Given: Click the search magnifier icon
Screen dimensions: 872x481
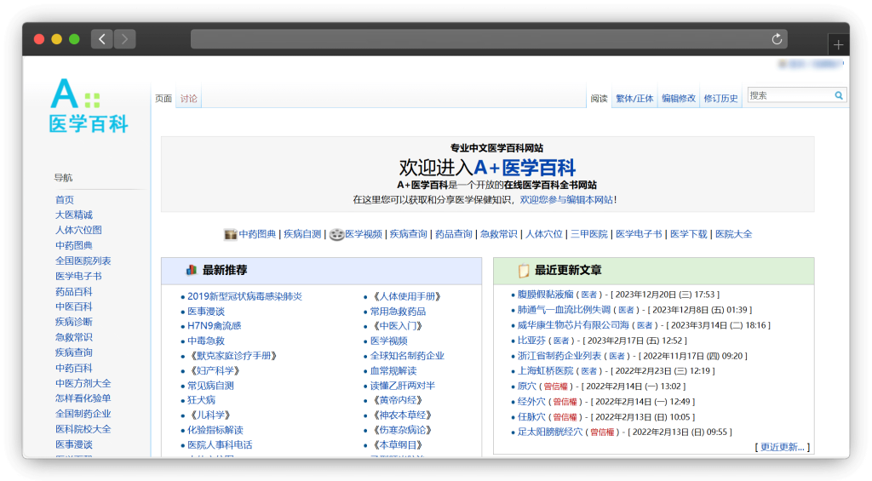Looking at the screenshot, I should click(x=839, y=95).
